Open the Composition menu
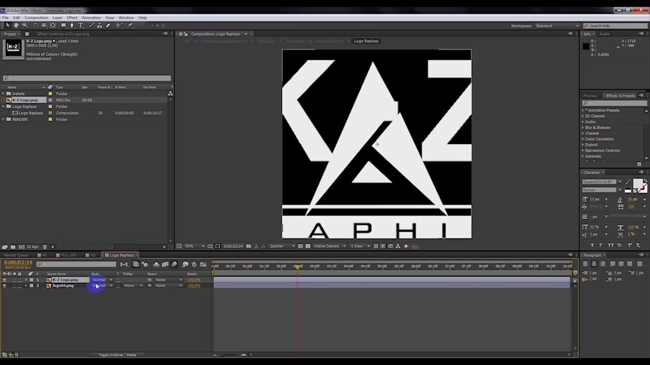This screenshot has width=650, height=365. tap(36, 18)
